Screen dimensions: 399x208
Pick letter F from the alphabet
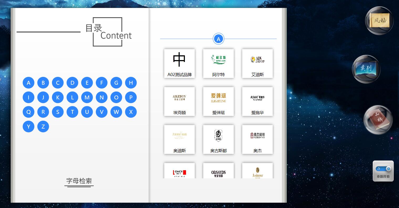click(x=102, y=83)
